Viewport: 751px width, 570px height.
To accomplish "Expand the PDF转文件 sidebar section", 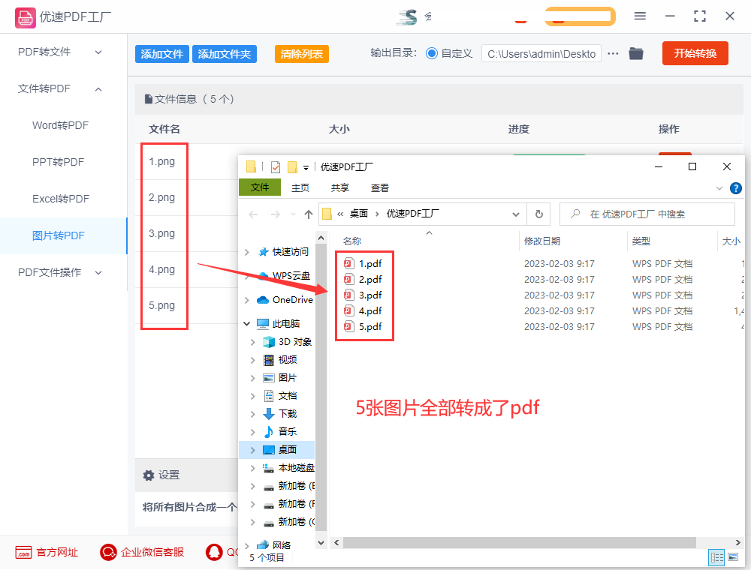I will (x=98, y=52).
